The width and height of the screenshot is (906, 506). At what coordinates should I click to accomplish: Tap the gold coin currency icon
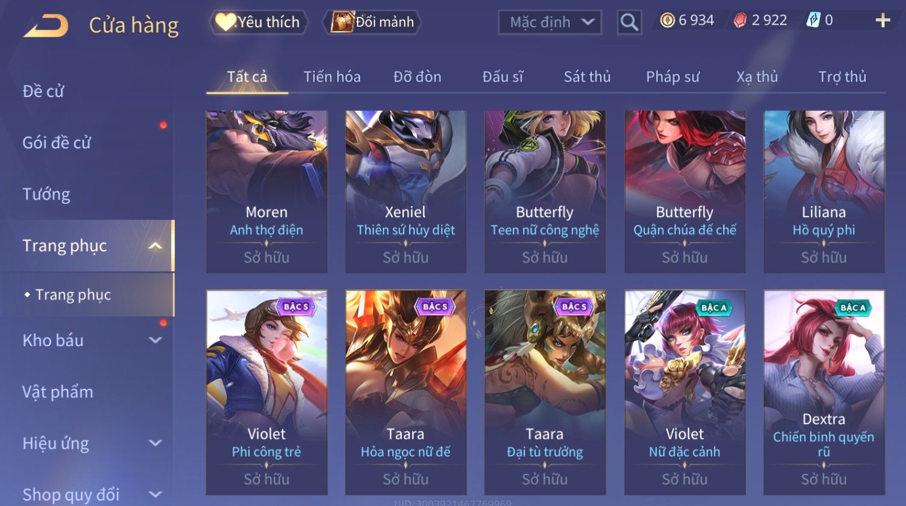click(x=667, y=21)
